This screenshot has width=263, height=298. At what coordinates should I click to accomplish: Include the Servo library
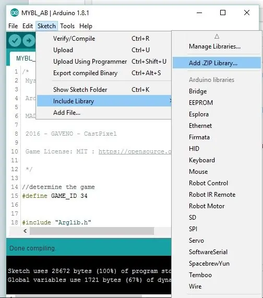coord(217,241)
